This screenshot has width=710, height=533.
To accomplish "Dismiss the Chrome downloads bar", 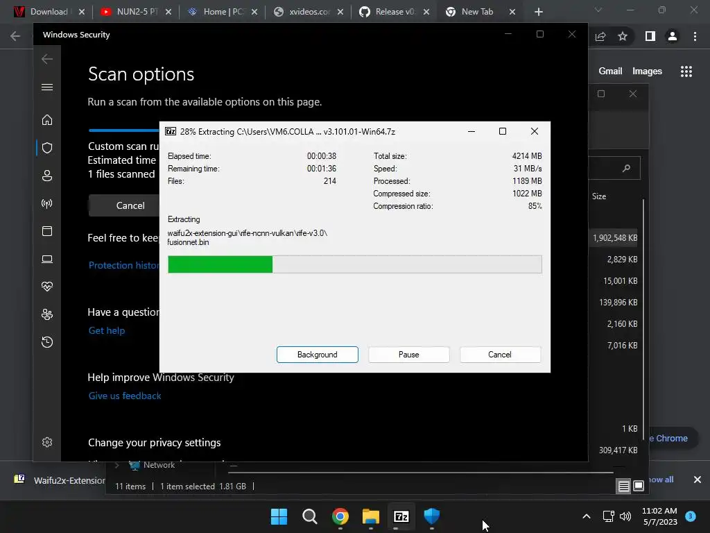I will [x=698, y=480].
